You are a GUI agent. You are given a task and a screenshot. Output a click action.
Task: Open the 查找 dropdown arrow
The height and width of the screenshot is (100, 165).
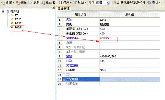[x=159, y=3]
